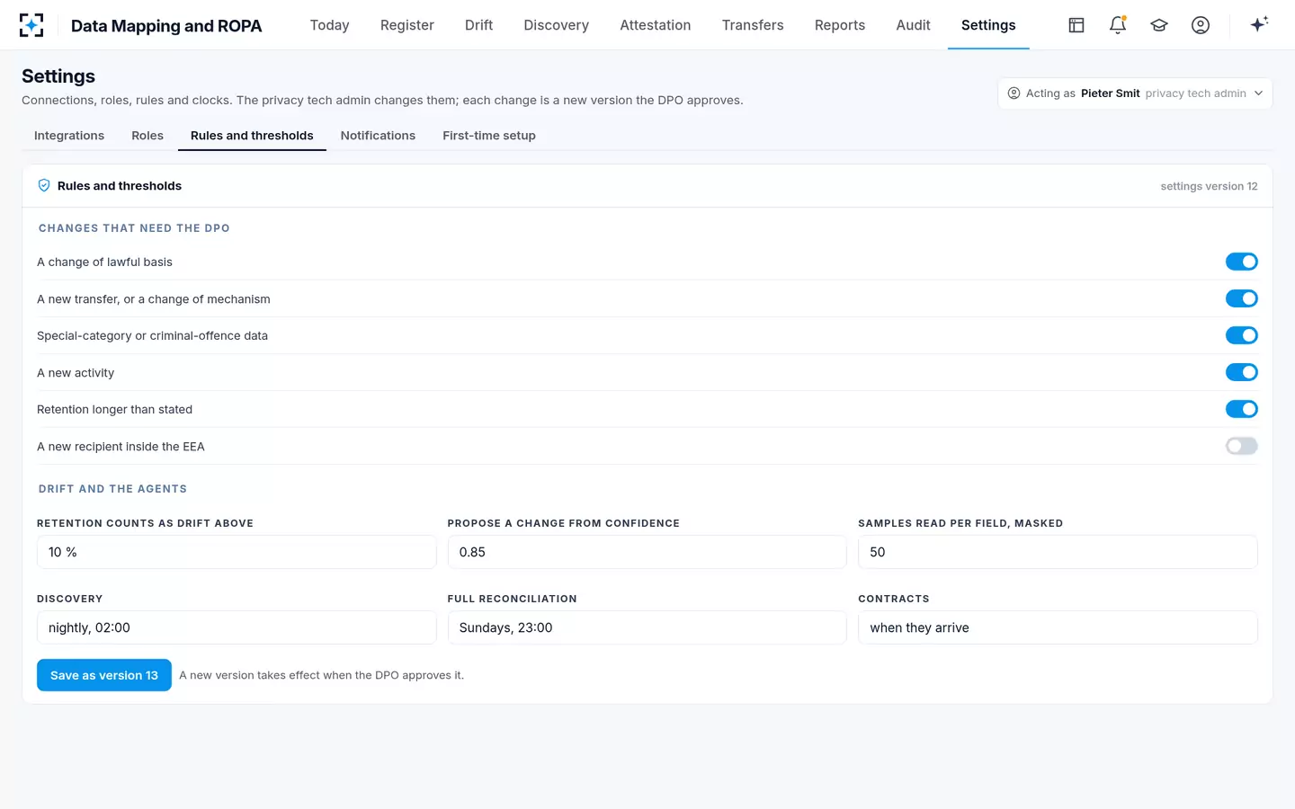
Task: Open the graduation cap learning icon
Action: point(1159,25)
